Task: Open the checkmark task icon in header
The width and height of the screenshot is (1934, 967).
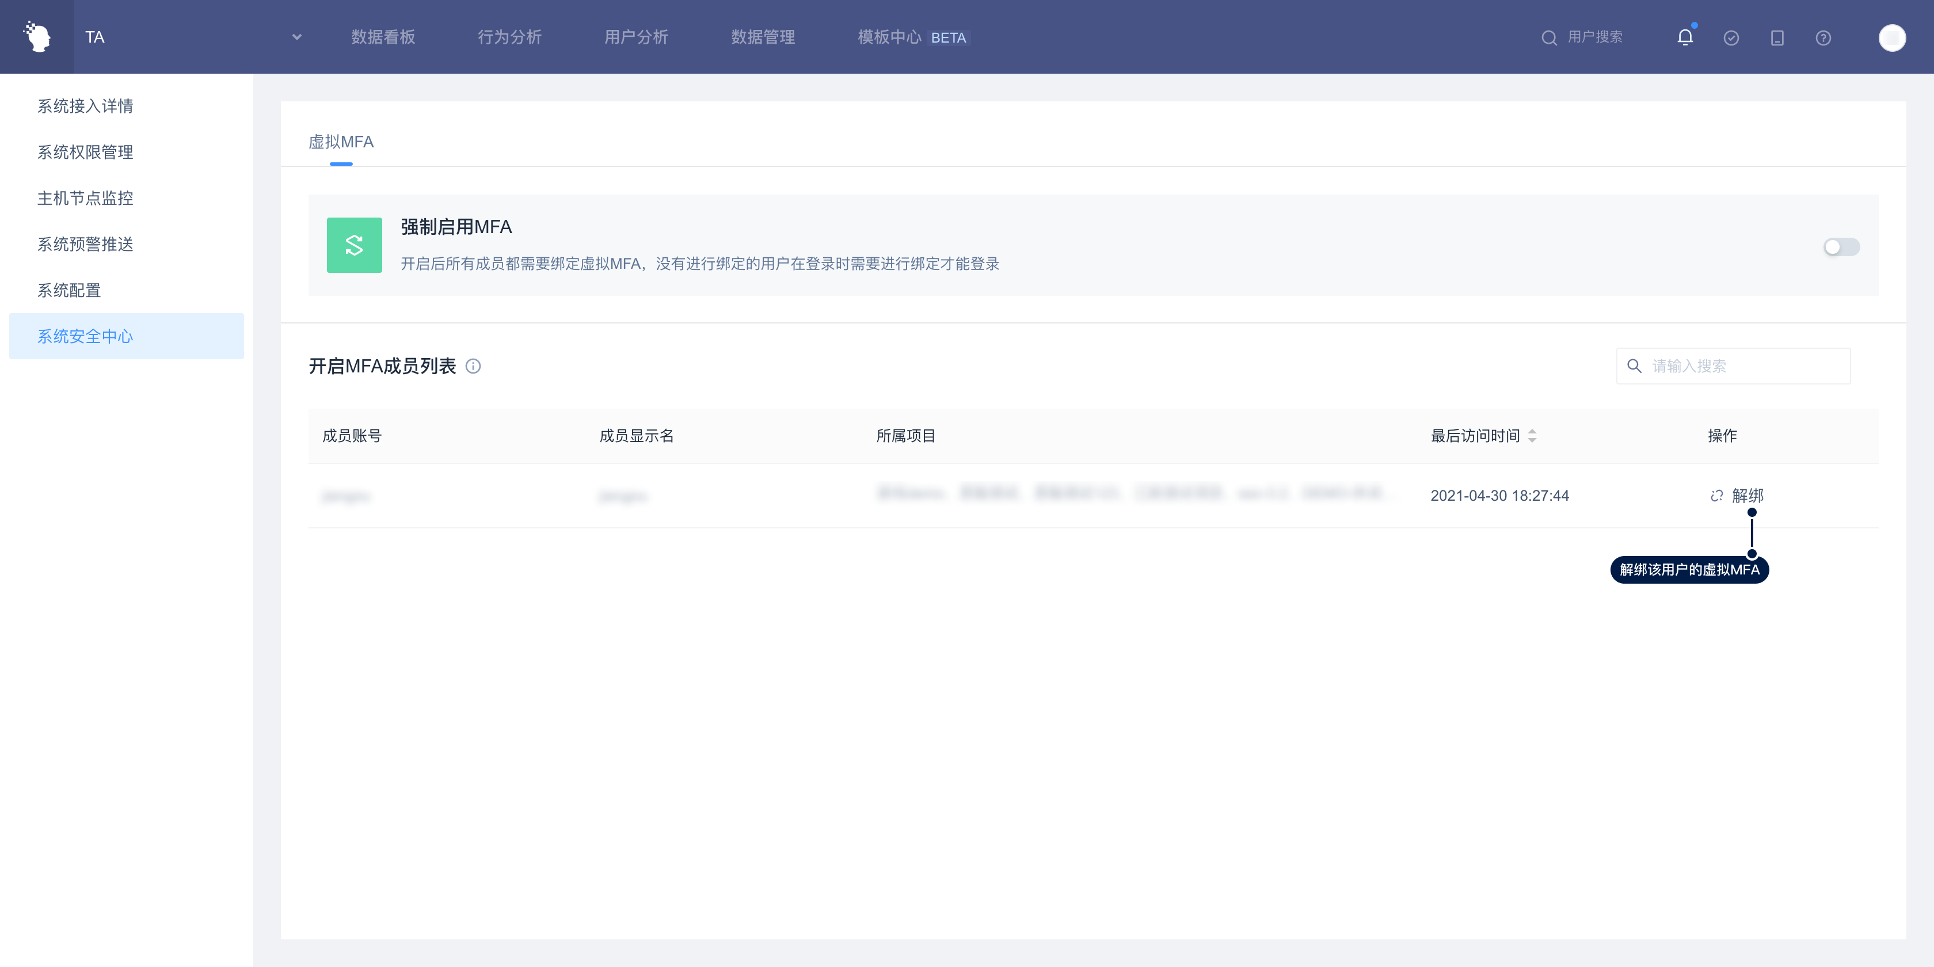Action: click(1731, 37)
